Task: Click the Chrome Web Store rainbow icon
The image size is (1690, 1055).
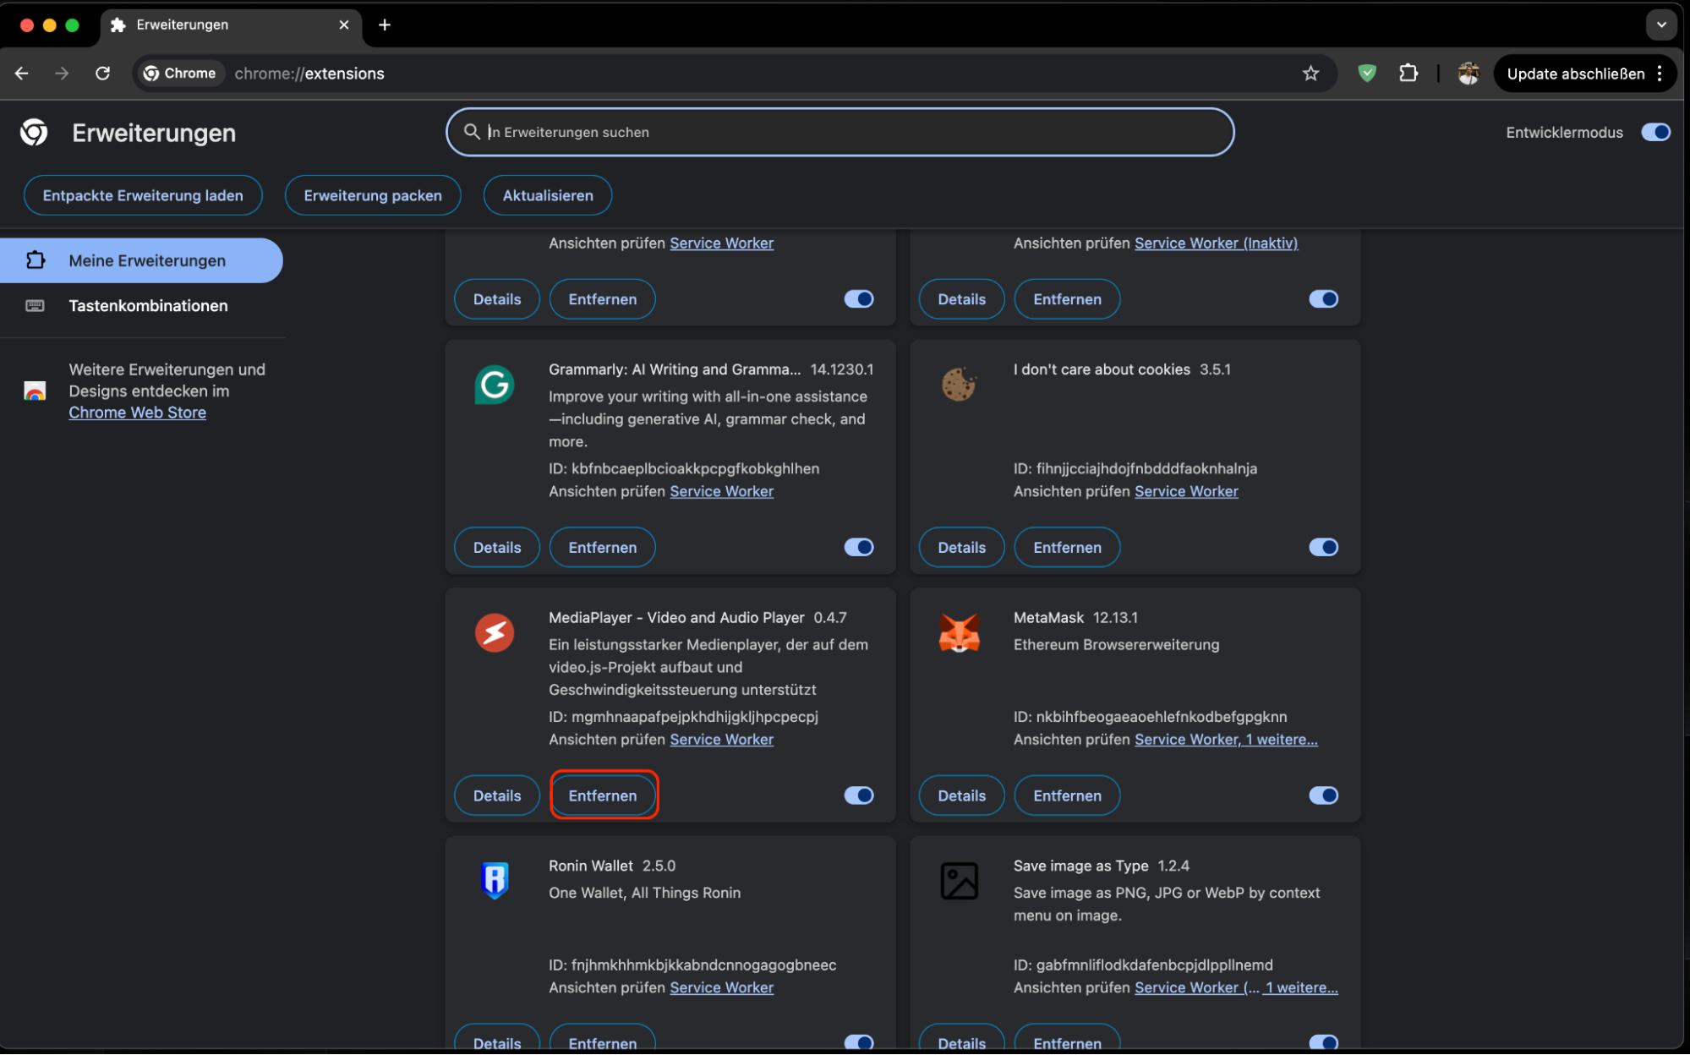Action: (35, 391)
